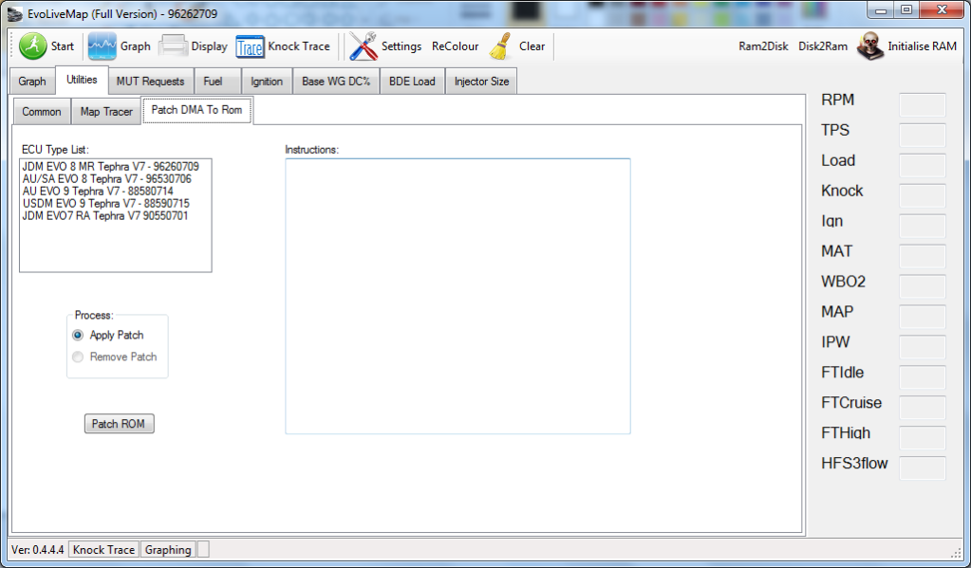The height and width of the screenshot is (568, 971).
Task: Open the Ignition tab
Action: tap(267, 81)
